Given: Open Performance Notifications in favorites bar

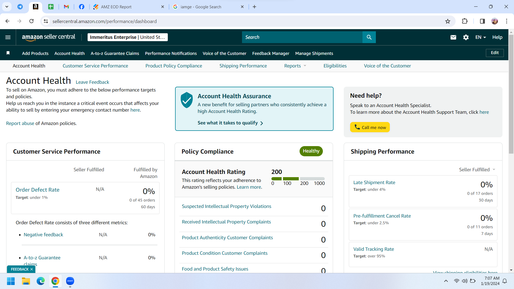Looking at the screenshot, I should (x=171, y=53).
